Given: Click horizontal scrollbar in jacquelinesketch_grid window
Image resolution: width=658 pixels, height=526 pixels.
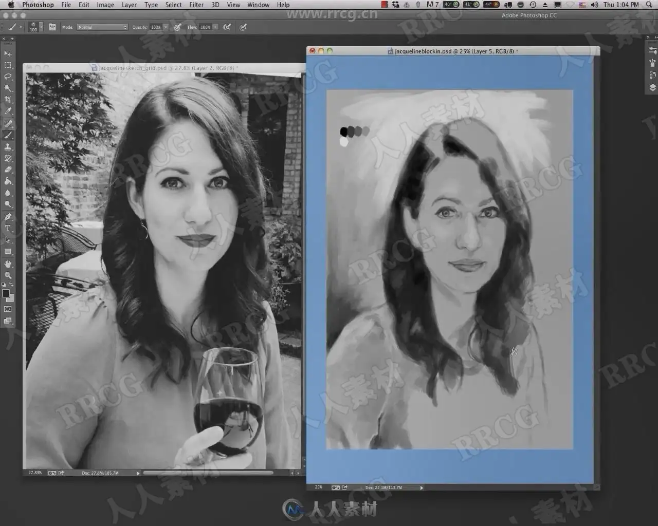Looking at the screenshot, I should [x=208, y=473].
